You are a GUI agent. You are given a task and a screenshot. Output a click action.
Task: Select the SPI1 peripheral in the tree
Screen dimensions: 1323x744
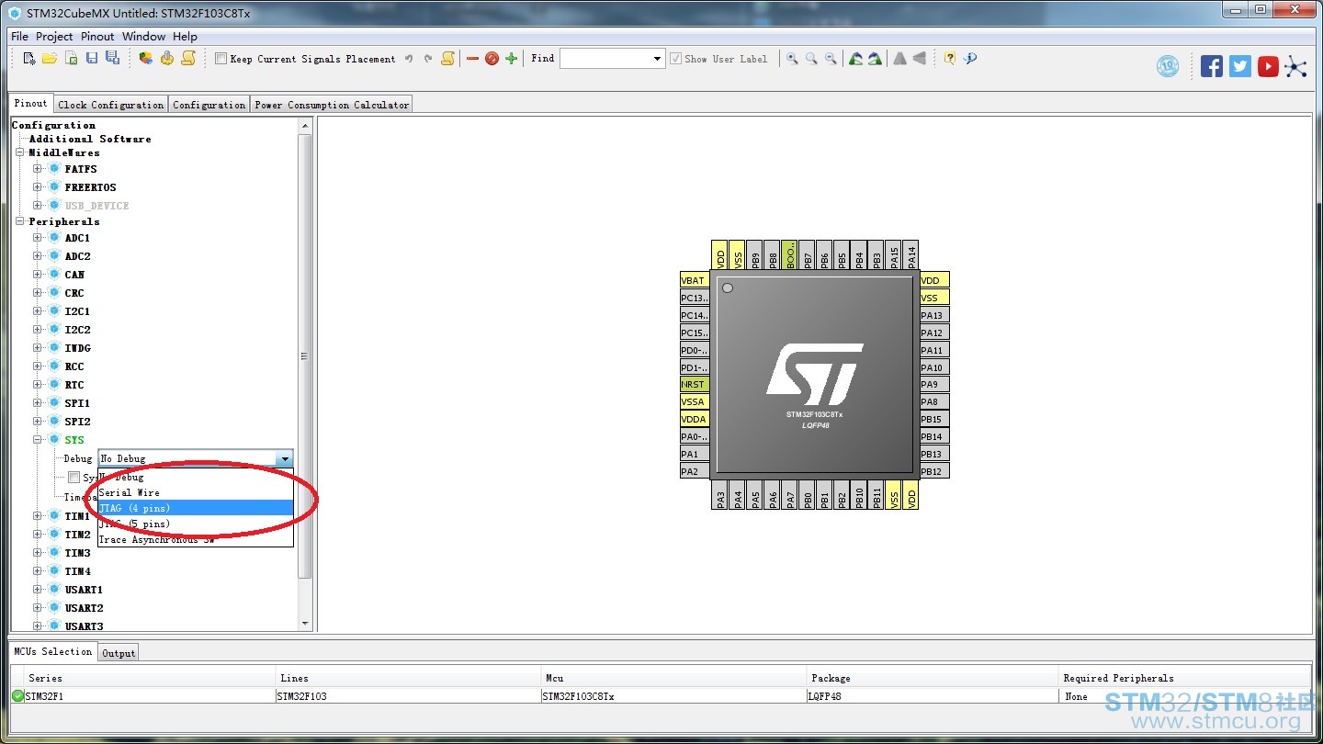[77, 403]
